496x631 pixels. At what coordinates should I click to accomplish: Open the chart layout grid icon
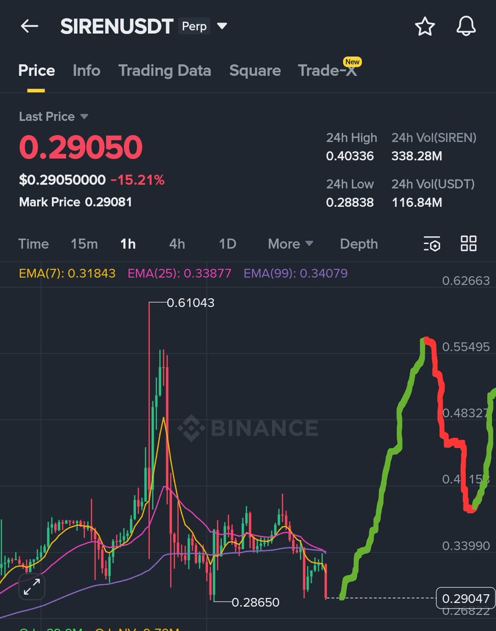[x=468, y=244]
